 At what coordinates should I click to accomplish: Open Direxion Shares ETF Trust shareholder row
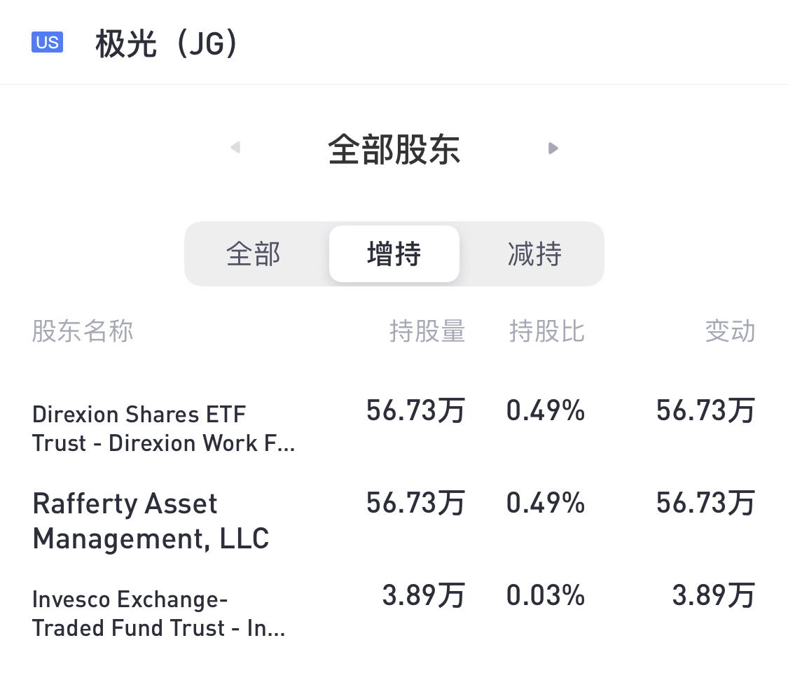pos(163,429)
